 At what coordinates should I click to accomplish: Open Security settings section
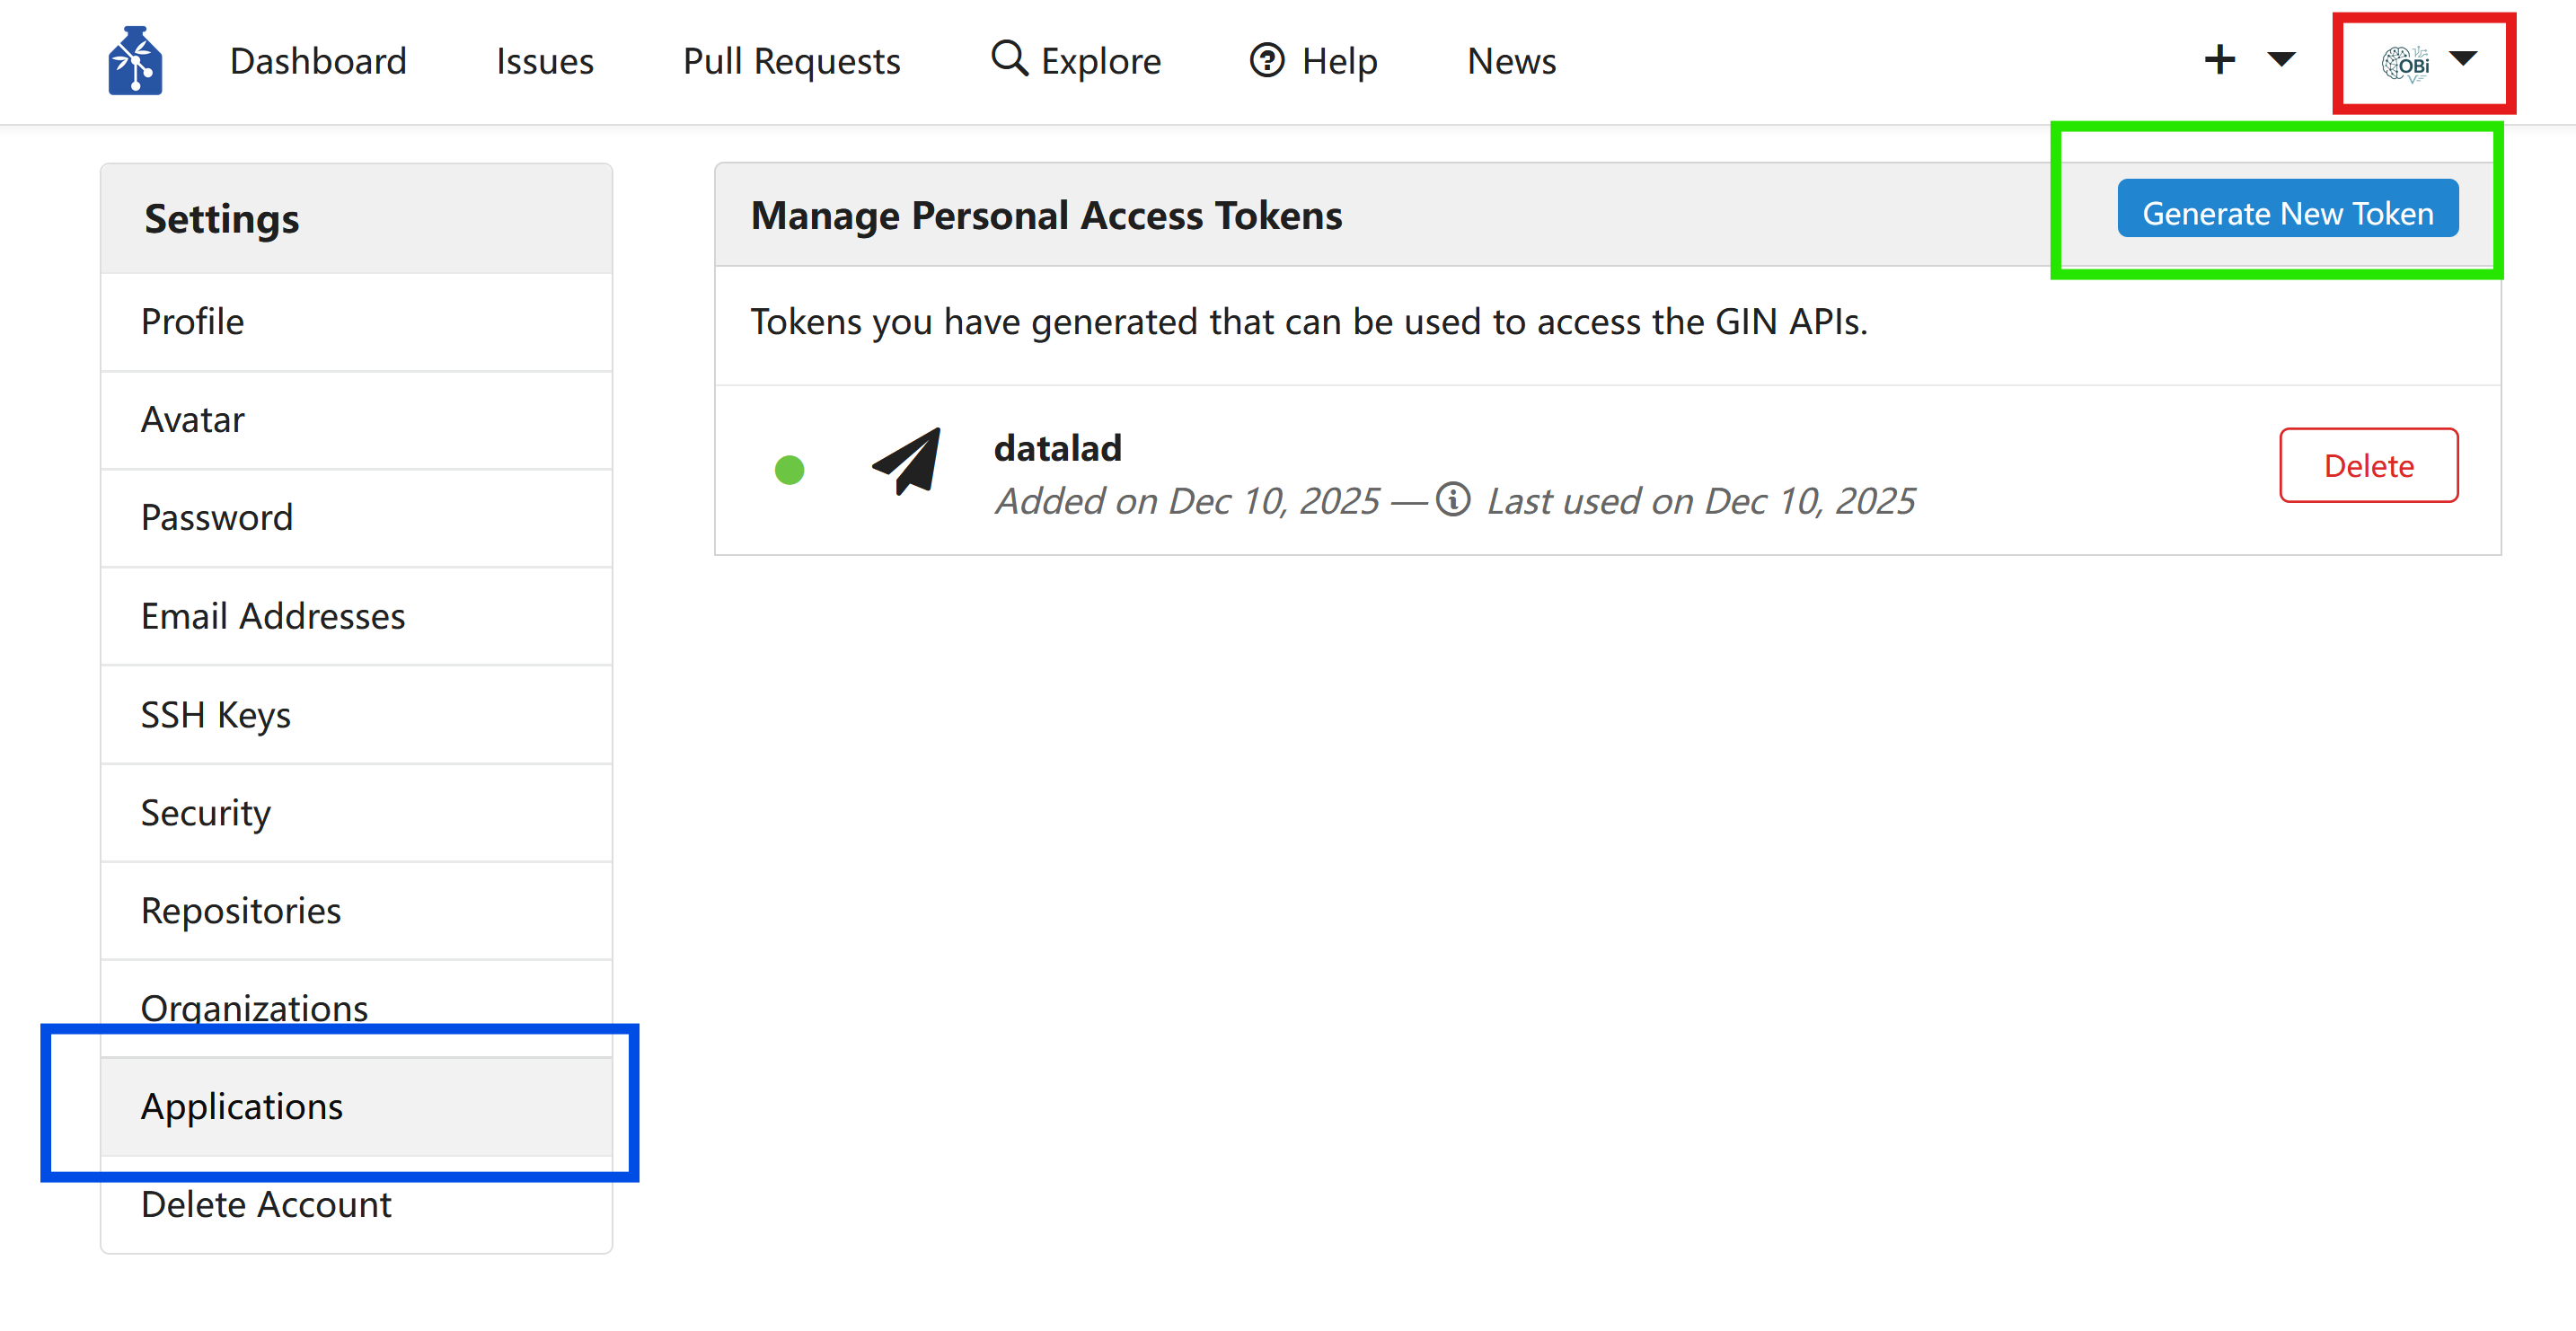[x=206, y=813]
